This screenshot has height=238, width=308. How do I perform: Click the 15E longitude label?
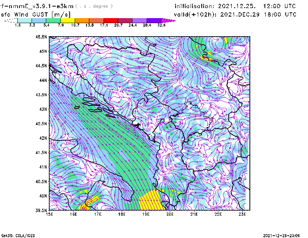coord(49,214)
